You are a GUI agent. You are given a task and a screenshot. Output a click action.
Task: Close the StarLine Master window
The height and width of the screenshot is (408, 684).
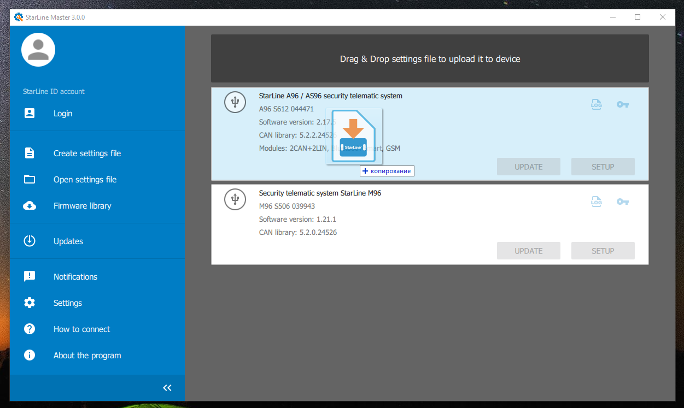point(663,17)
